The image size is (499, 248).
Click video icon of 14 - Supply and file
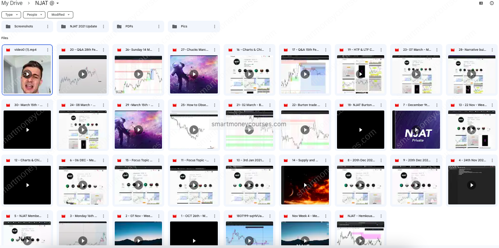pos(285,160)
